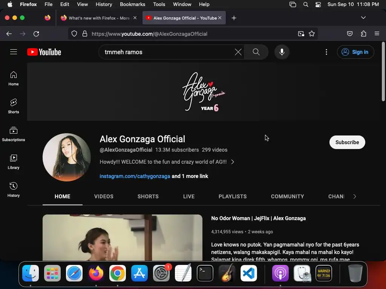Click the YouTube logo
This screenshot has height=289, width=386.
[x=44, y=52]
